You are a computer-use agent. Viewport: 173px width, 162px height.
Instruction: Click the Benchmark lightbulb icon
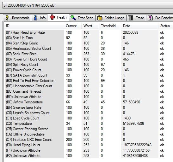click(x=7, y=18)
